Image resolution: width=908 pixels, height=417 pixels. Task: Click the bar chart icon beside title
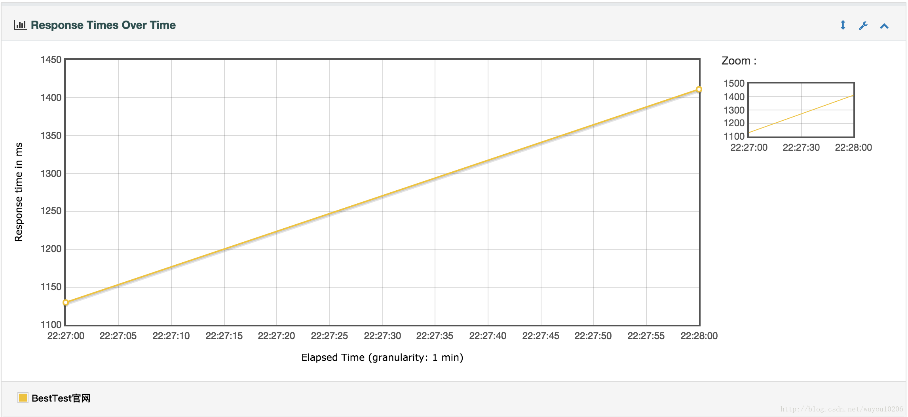[x=20, y=25]
